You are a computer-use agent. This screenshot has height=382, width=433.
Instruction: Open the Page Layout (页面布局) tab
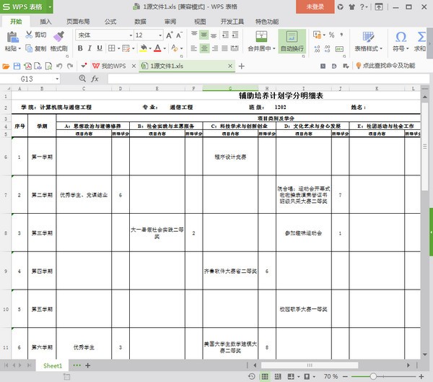78,22
